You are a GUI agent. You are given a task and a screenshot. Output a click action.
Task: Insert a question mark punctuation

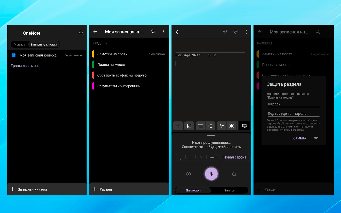click(201, 158)
